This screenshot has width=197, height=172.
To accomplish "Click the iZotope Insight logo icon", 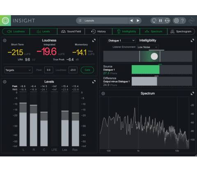I will coord(5,20).
